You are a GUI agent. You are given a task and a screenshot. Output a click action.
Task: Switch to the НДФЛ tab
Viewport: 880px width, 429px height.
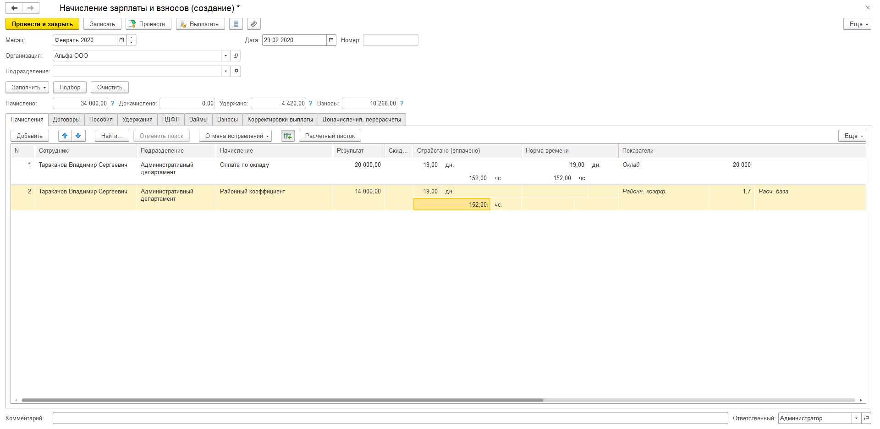point(171,120)
